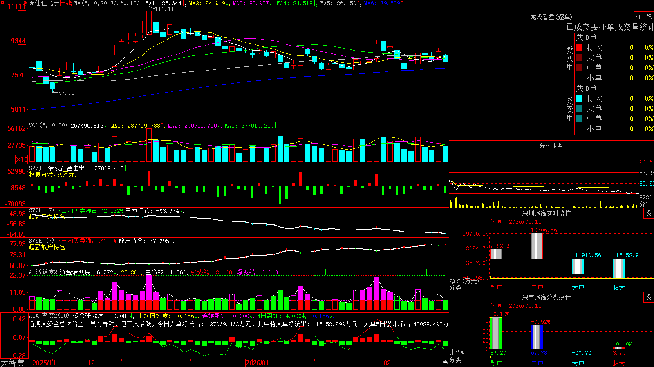The image size is (654, 367).
Task: Open the AI研究度2(10) indicator label
Action: 49,316
